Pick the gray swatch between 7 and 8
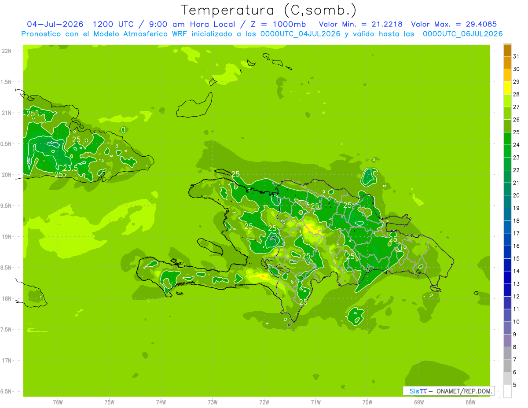 coord(507,353)
